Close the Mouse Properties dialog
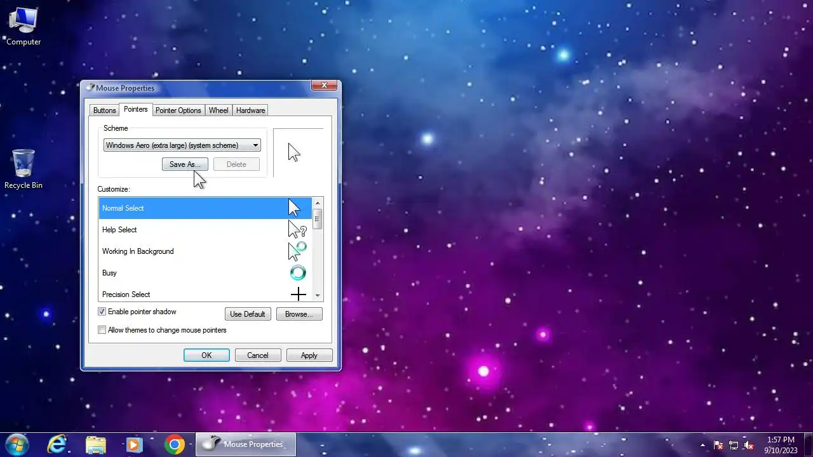Screen dimensions: 813x457 tap(324, 86)
